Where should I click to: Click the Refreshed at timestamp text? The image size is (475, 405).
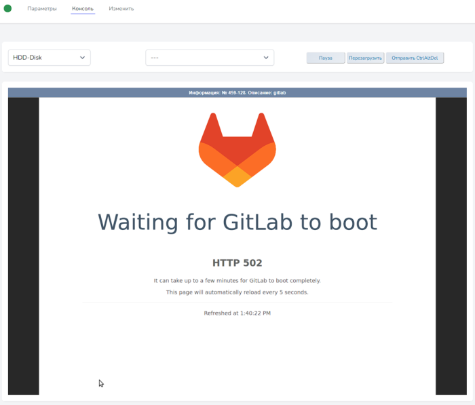[237, 313]
